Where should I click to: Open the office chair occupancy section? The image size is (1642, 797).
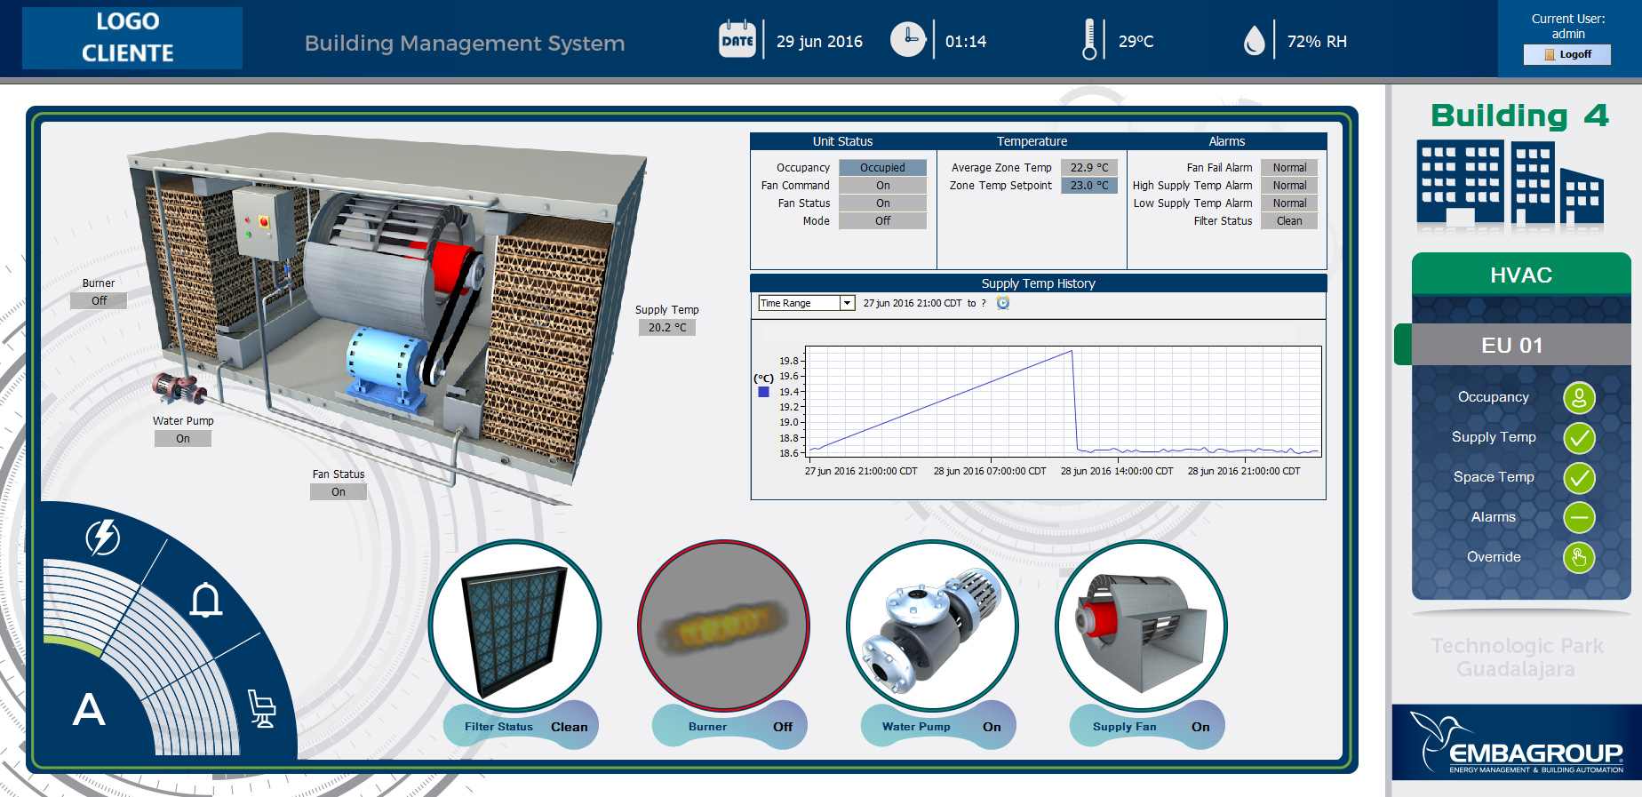coord(261,708)
